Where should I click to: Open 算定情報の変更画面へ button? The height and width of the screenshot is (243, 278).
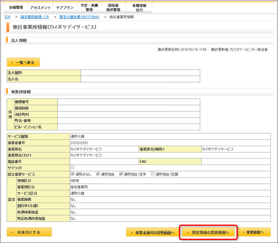click(x=208, y=232)
